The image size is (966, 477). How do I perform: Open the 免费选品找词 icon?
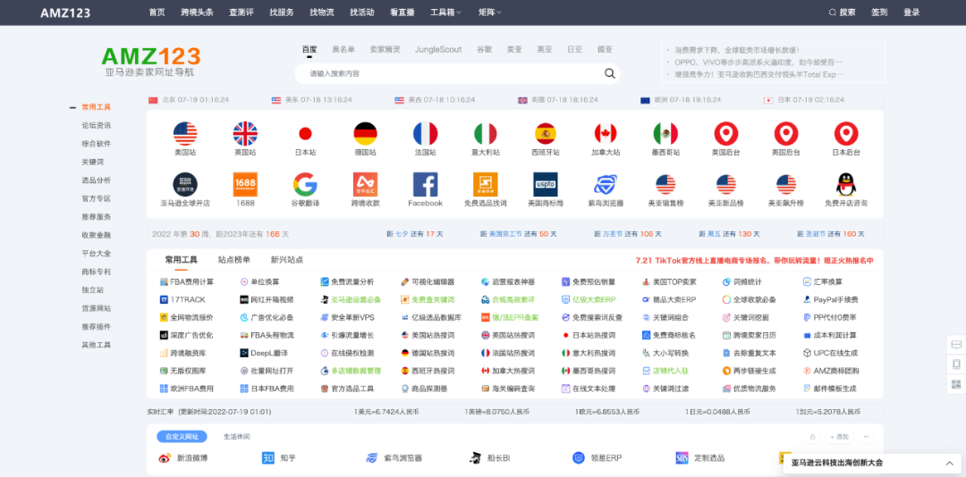click(x=486, y=185)
